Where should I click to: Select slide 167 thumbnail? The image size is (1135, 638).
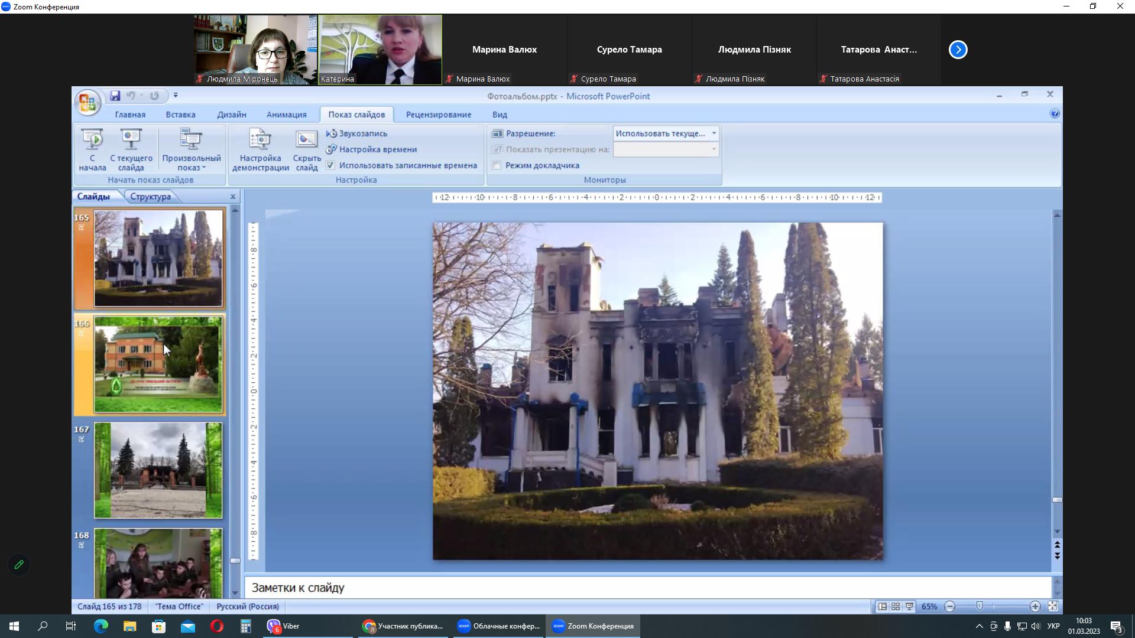click(x=158, y=470)
